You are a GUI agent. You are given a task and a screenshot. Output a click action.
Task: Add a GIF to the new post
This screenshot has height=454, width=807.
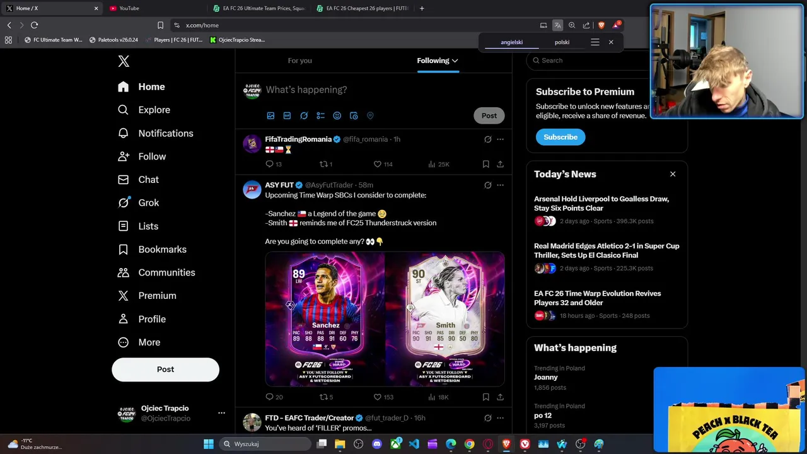pyautogui.click(x=287, y=115)
